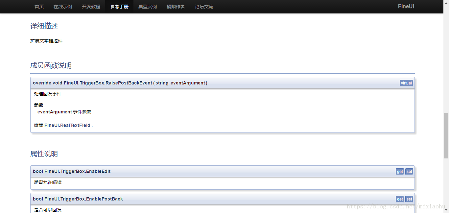
Task: Open 典型案例 navigation item
Action: point(148,7)
